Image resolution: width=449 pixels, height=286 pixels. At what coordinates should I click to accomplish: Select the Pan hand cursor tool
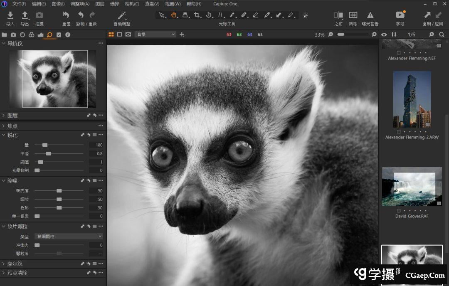point(174,15)
